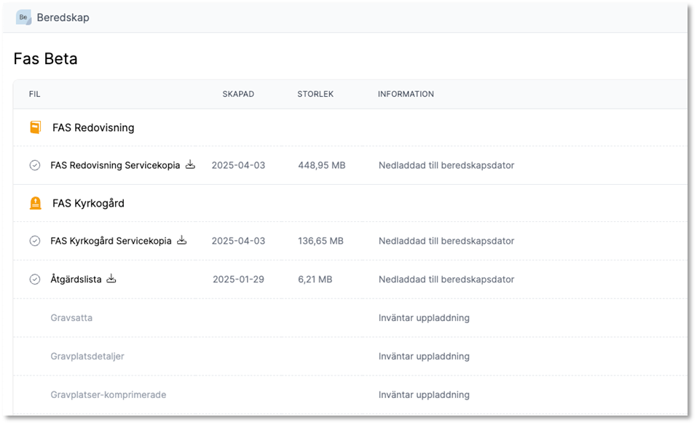Open the FAS Redovisning Servicekopia file link

click(x=115, y=165)
